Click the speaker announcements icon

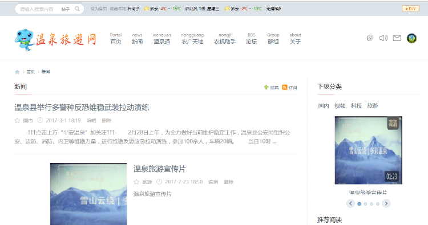pos(383,38)
